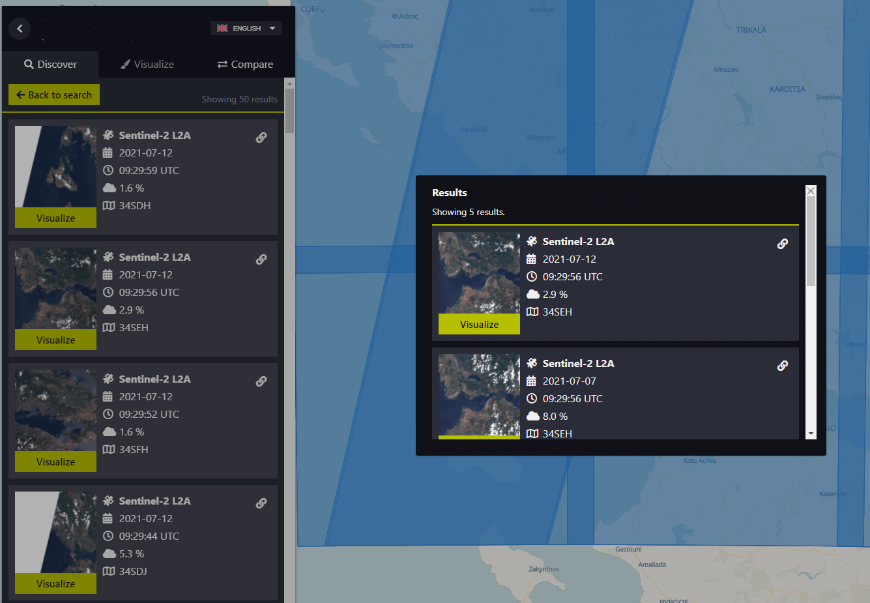Select thumbnail of 2021-07-07 result in popup

pos(479,395)
